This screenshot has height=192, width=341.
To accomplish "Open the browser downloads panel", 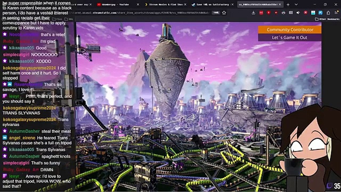I will click(x=253, y=13).
